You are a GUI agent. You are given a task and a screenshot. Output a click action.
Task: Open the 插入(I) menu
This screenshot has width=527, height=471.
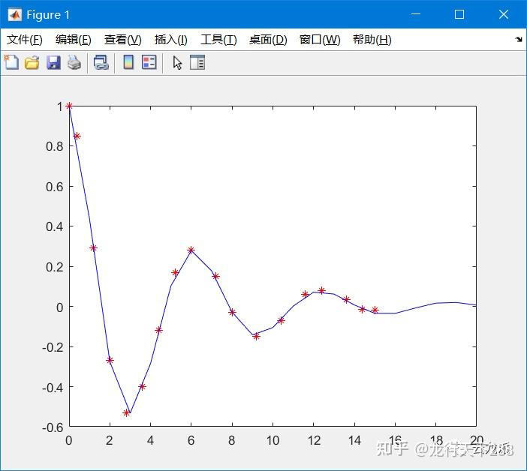(x=170, y=40)
